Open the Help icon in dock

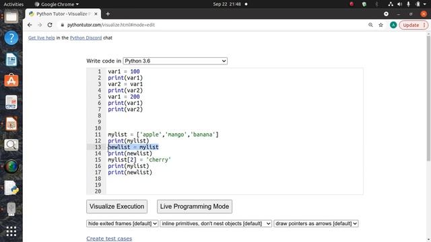coord(11,38)
